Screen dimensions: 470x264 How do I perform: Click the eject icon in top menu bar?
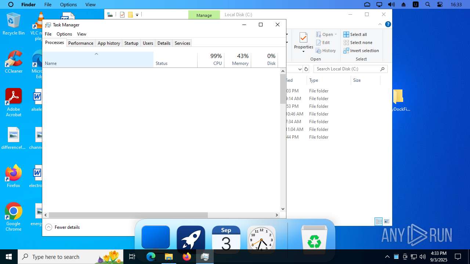click(x=404, y=4)
